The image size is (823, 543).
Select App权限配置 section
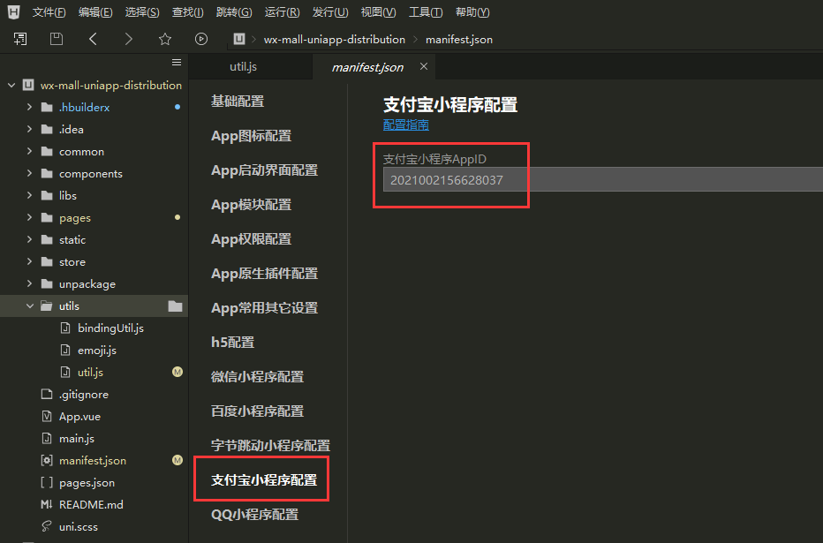251,238
